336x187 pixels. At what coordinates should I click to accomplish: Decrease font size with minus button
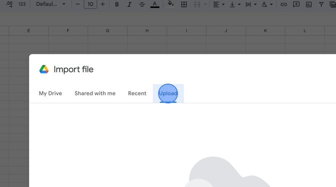tap(78, 4)
